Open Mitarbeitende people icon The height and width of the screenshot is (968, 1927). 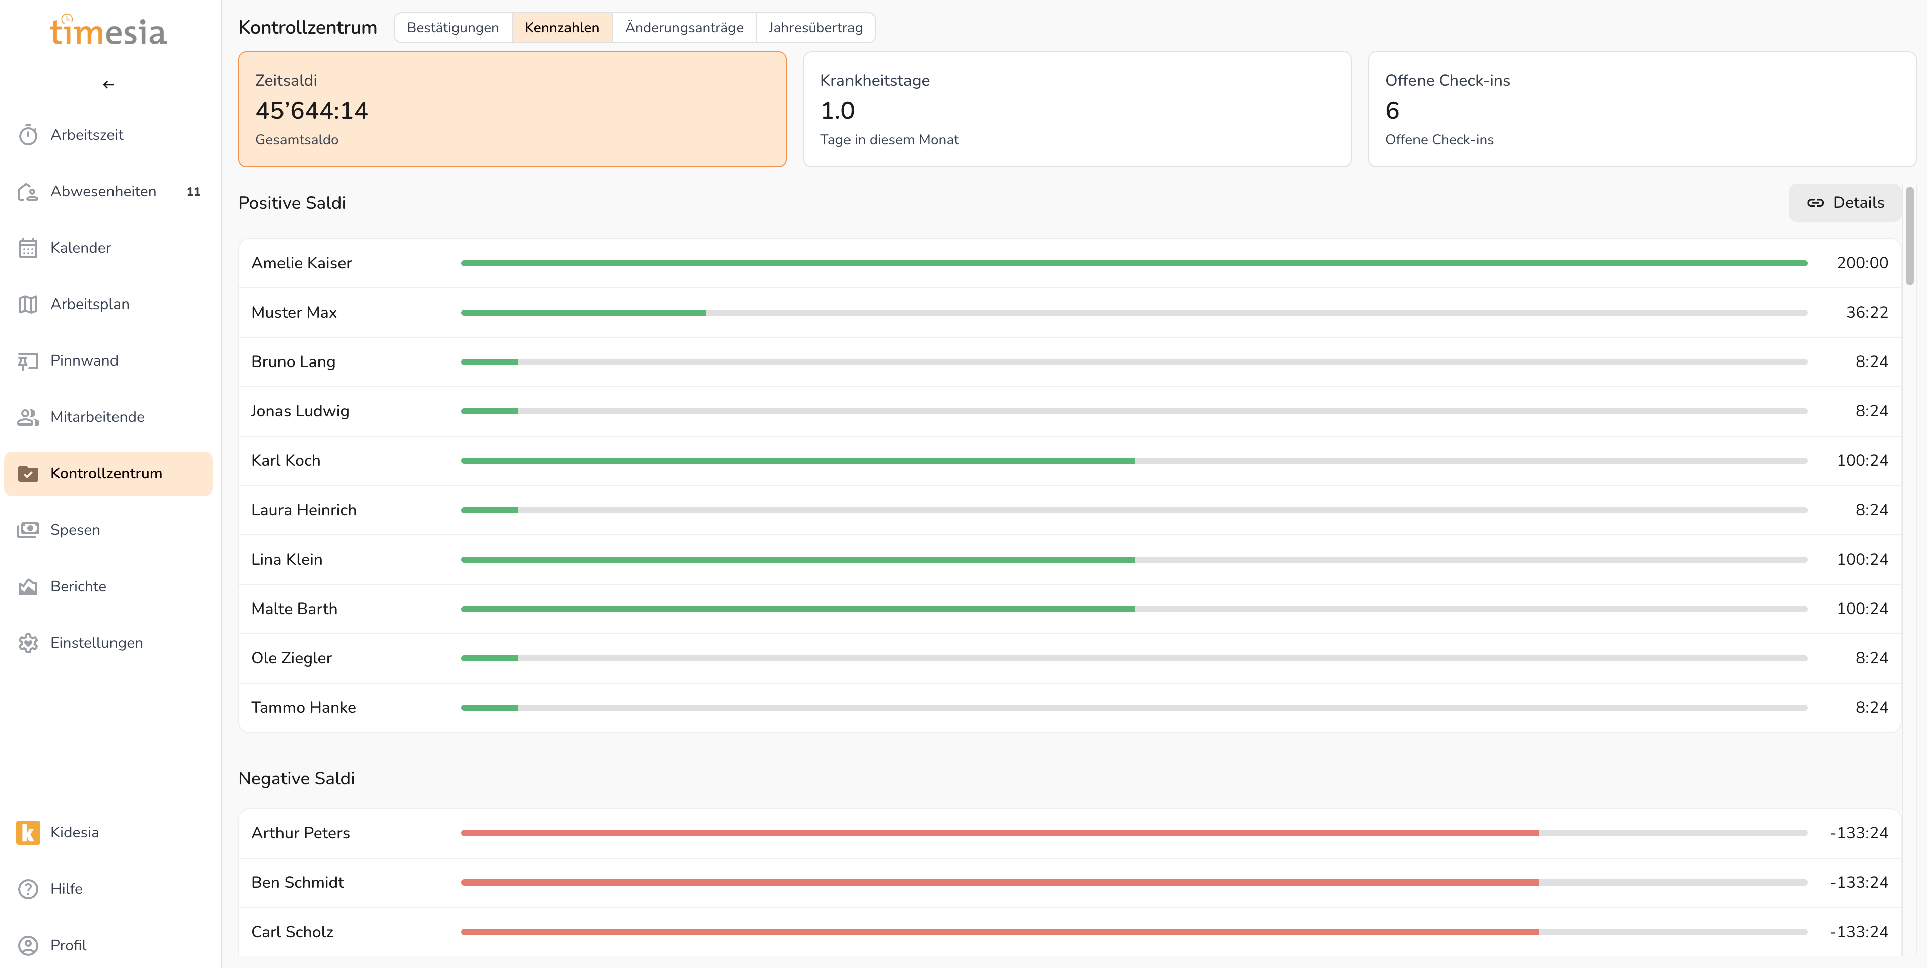click(x=28, y=418)
